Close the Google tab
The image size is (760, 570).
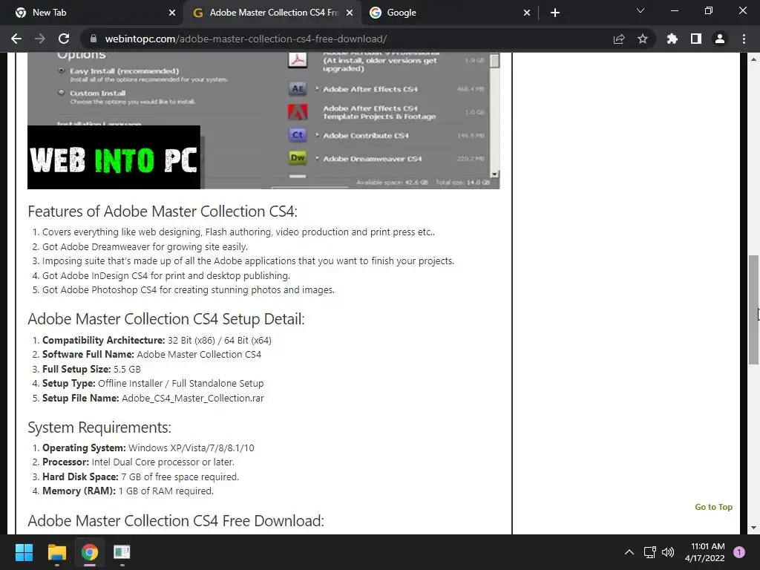click(x=527, y=13)
